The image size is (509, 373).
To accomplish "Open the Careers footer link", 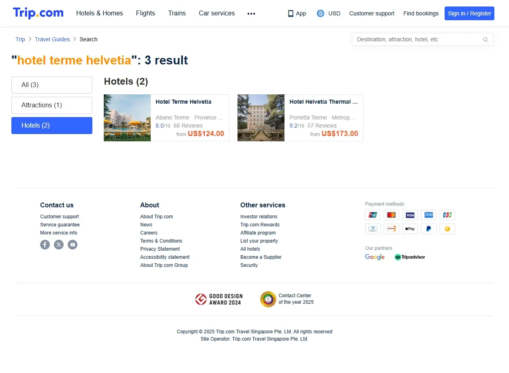I will 149,233.
